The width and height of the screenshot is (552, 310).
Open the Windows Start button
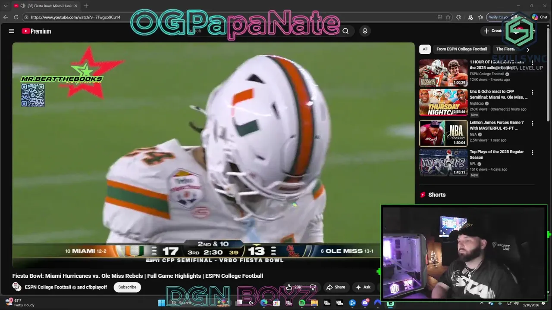pos(161,303)
